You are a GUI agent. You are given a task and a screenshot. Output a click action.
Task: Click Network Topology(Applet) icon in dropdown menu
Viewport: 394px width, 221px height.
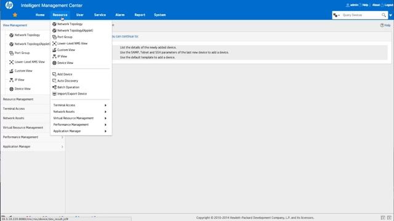point(54,31)
